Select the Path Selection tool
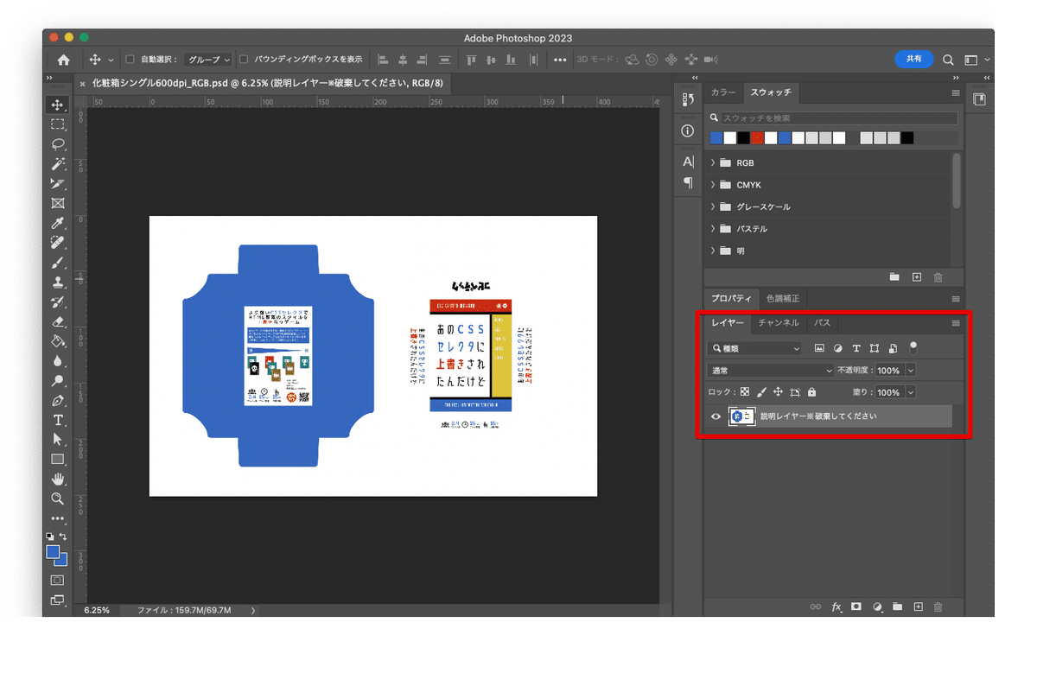 58,440
